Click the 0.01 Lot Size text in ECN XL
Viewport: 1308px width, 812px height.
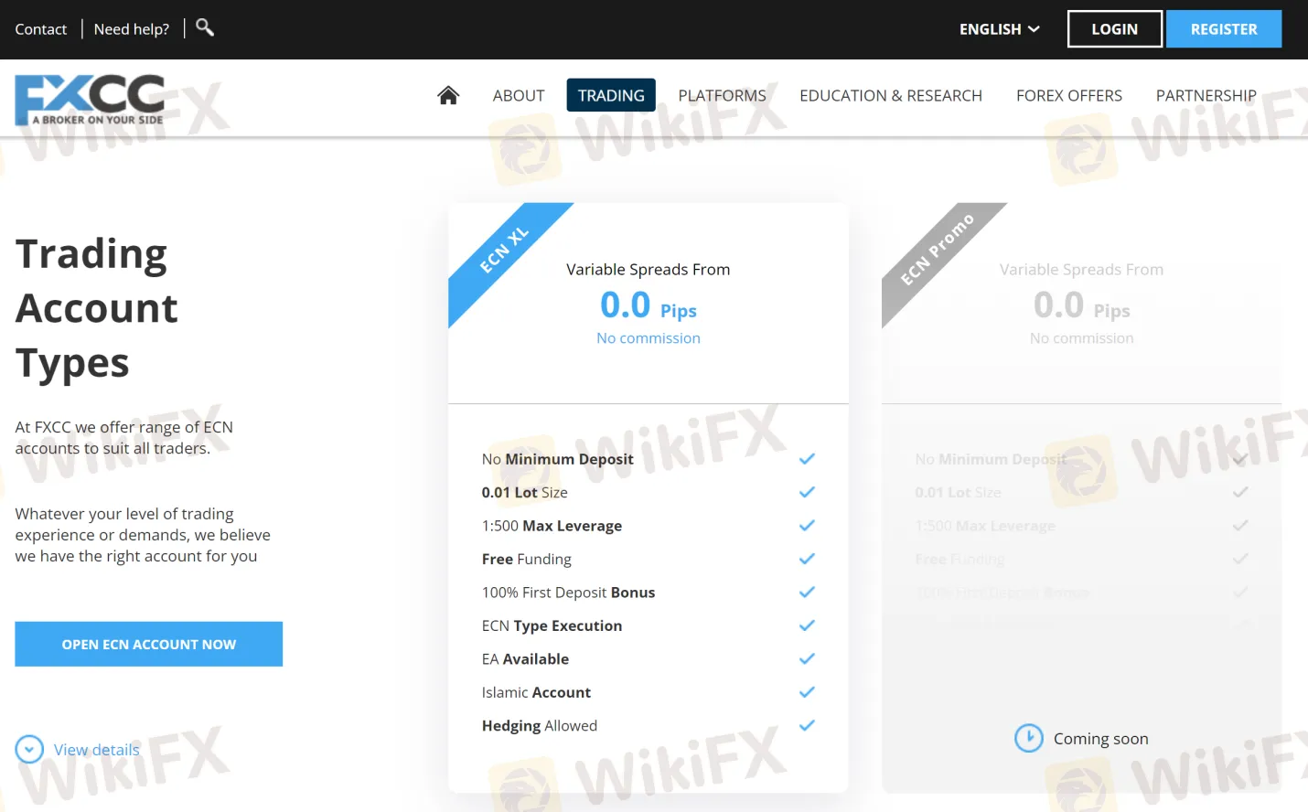(x=525, y=493)
